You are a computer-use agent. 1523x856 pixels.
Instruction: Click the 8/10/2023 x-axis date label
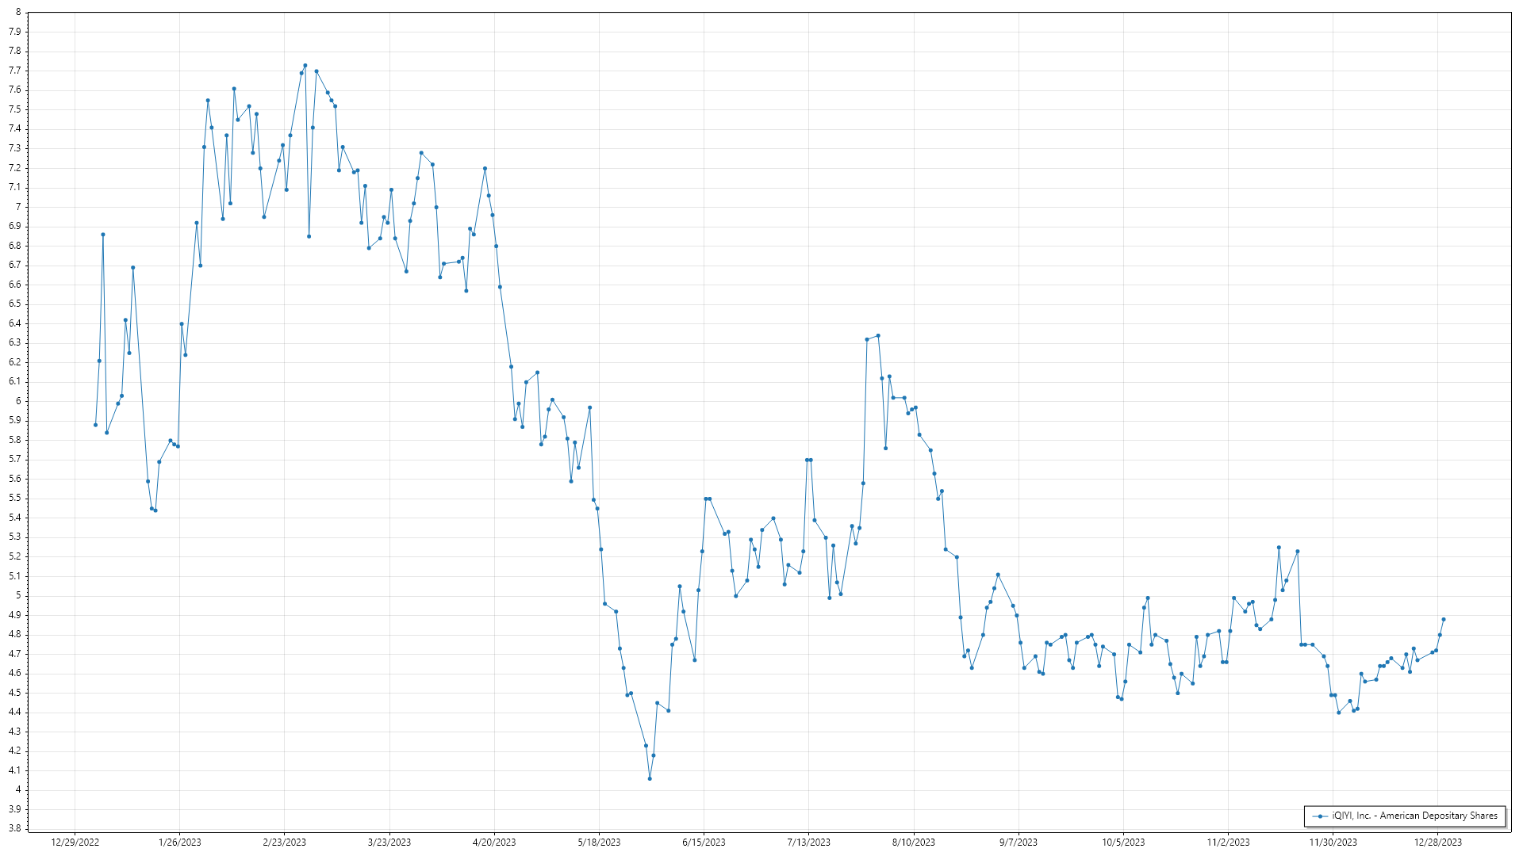(x=914, y=843)
